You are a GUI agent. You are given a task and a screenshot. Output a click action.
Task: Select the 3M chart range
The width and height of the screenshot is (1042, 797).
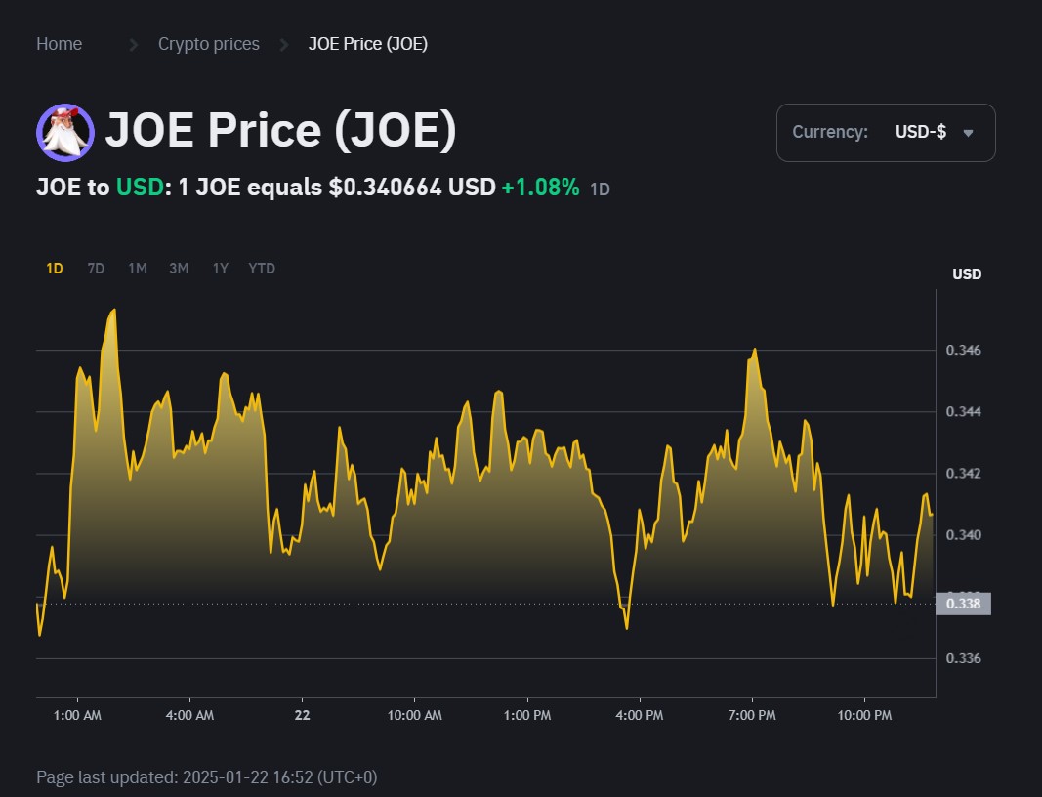(x=179, y=269)
